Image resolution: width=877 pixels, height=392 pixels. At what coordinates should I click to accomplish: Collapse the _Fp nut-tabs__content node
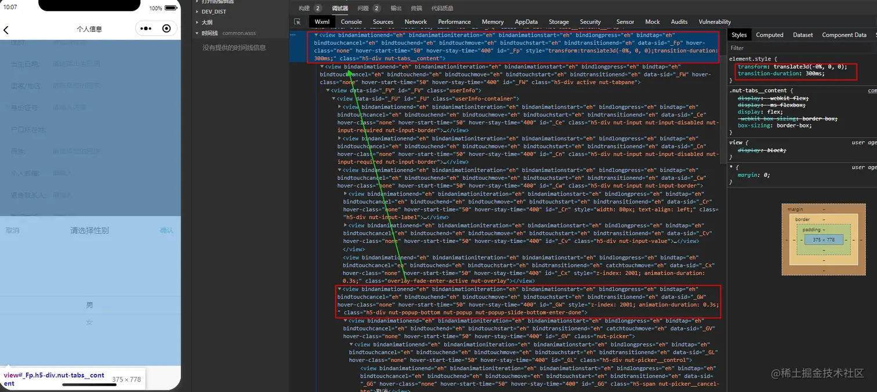tap(316, 35)
